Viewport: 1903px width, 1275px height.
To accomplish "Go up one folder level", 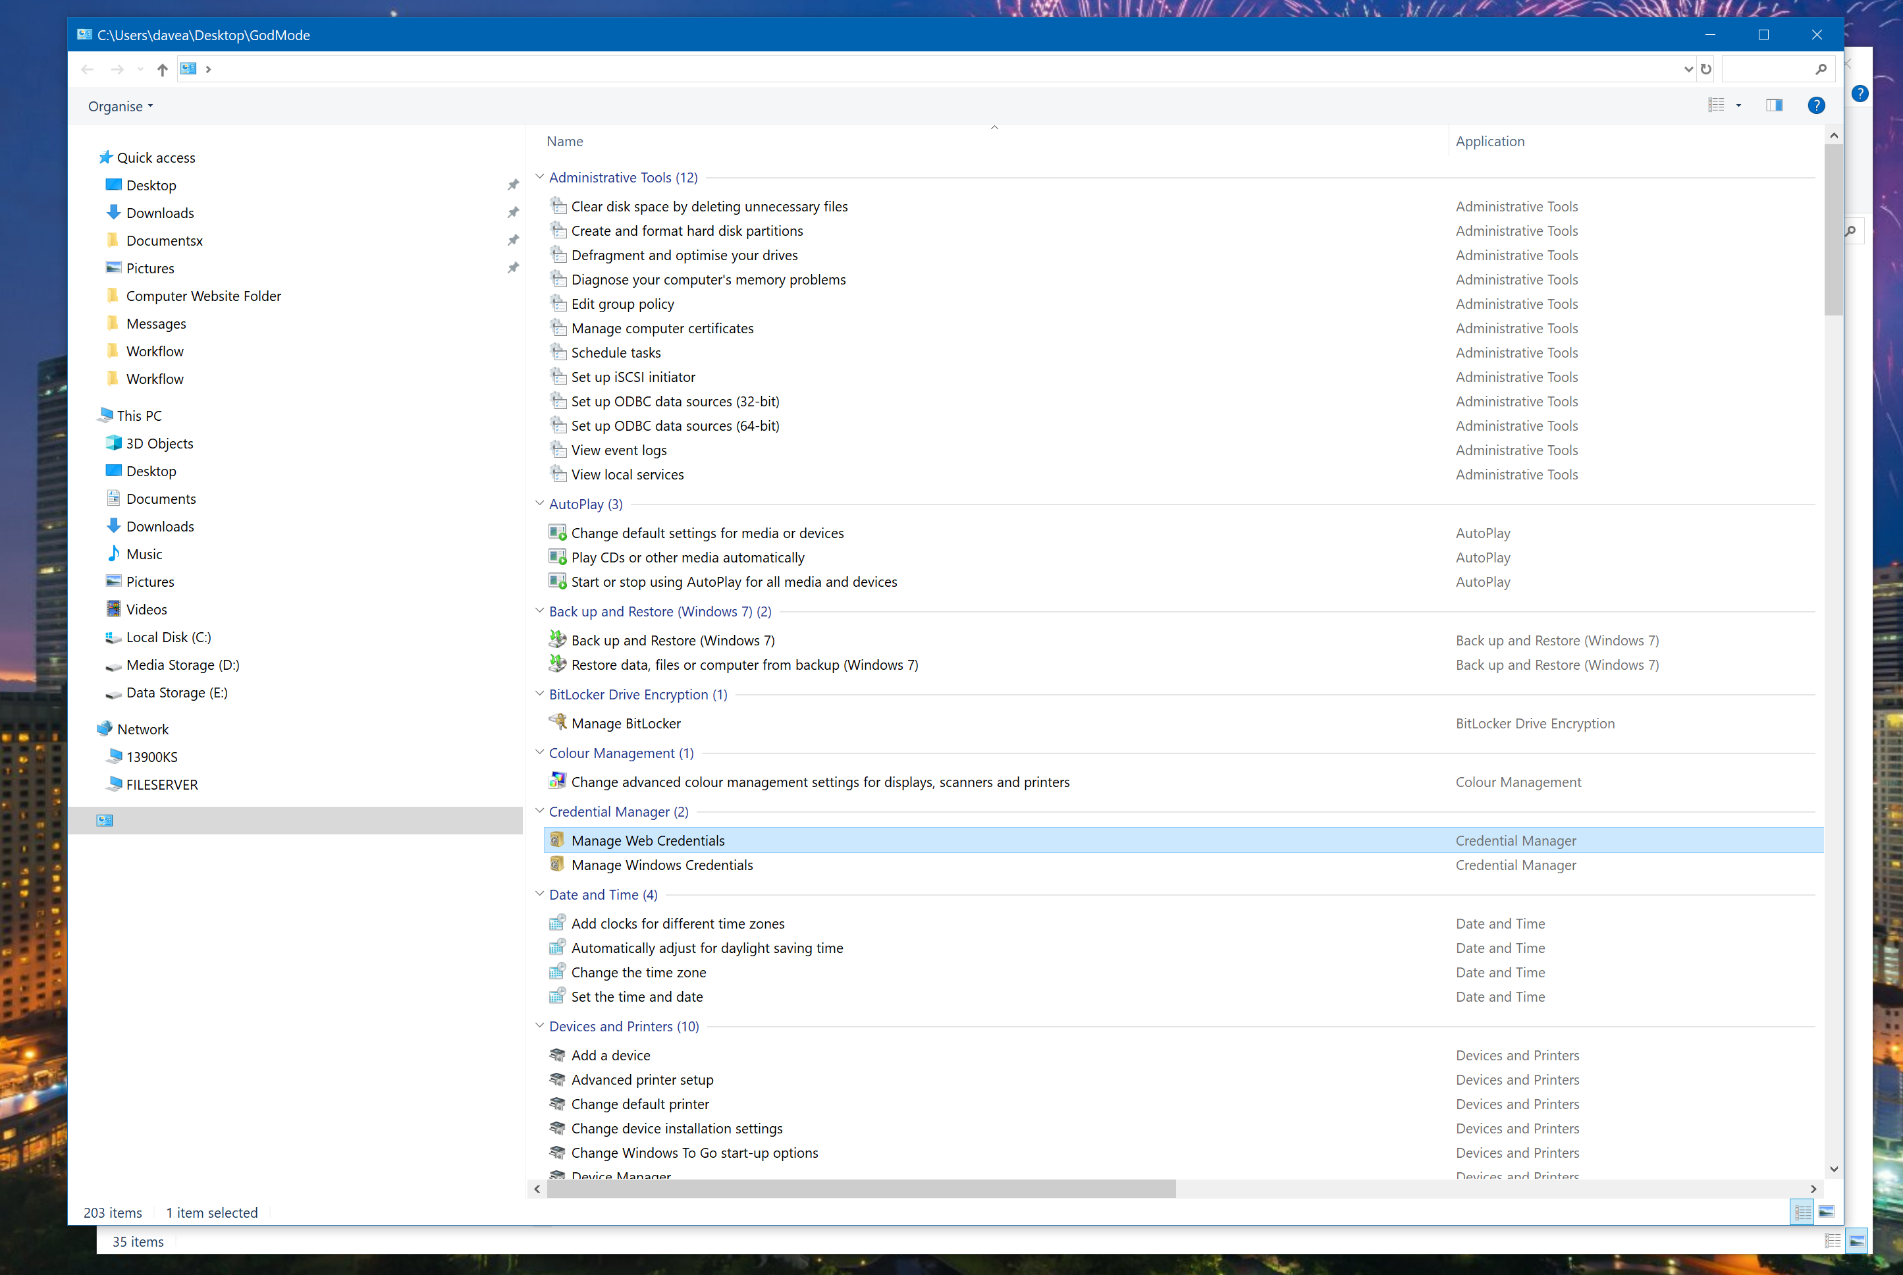I will click(163, 69).
